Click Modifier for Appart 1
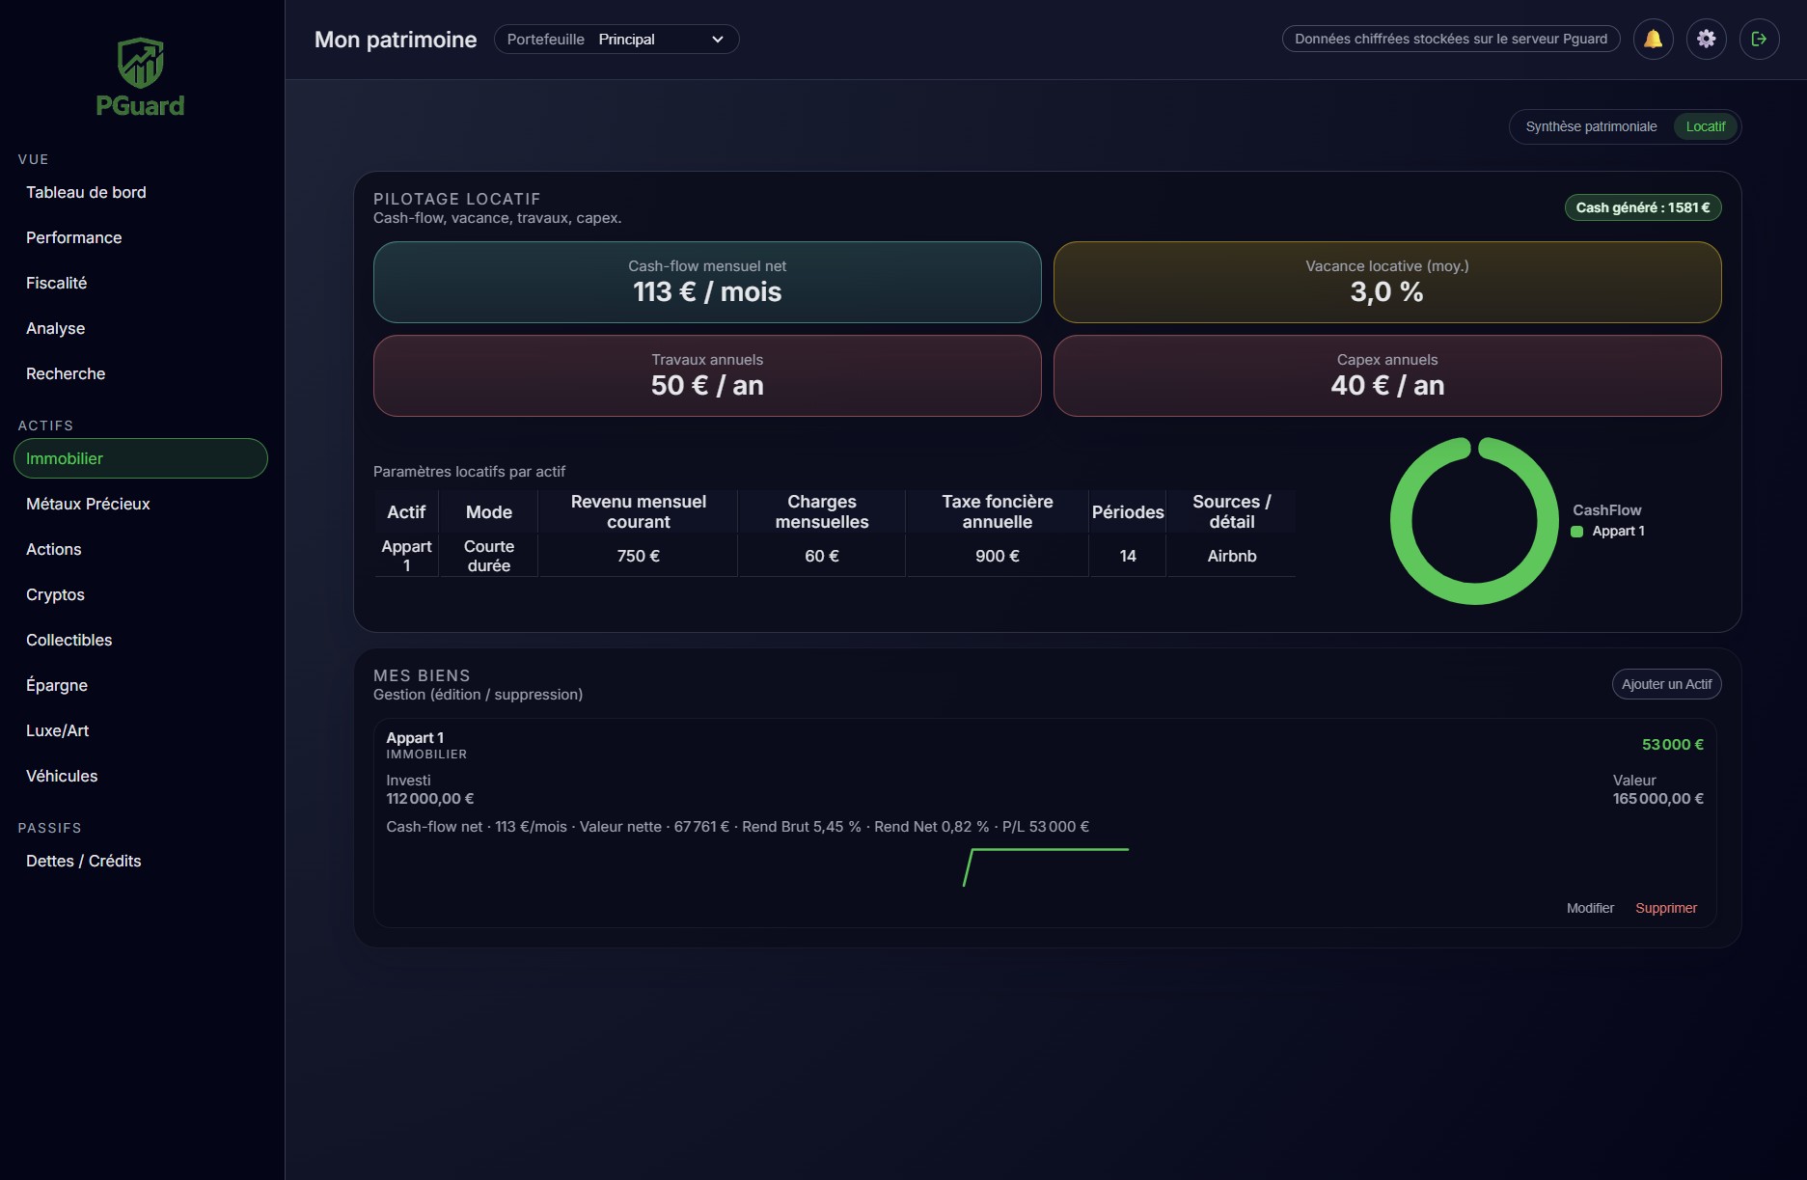The width and height of the screenshot is (1807, 1180). (1589, 908)
